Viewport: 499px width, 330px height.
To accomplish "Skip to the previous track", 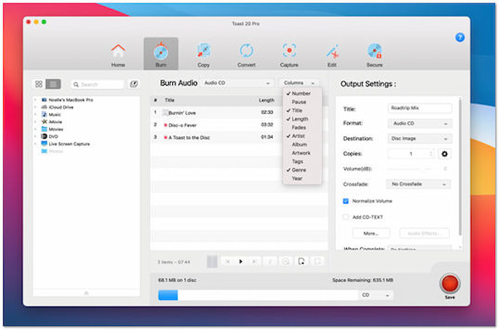I will tap(227, 262).
